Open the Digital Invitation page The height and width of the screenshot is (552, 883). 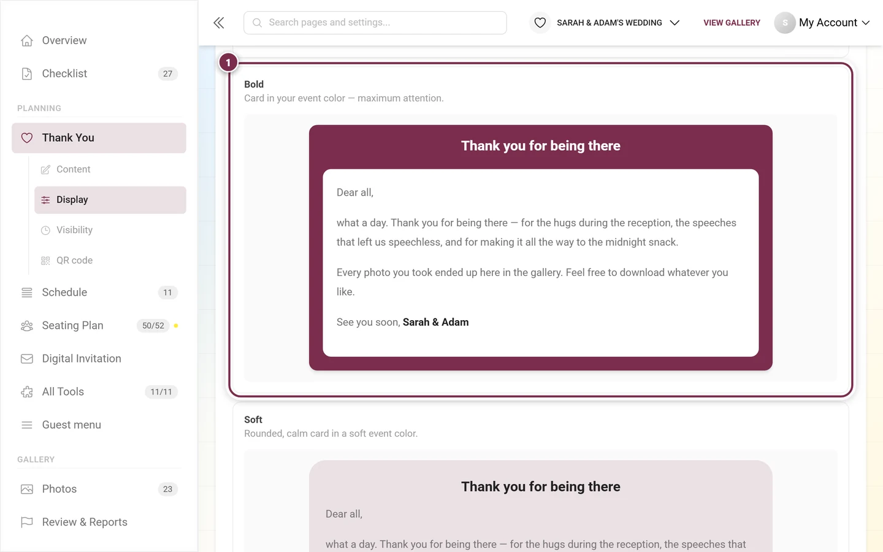99,359
